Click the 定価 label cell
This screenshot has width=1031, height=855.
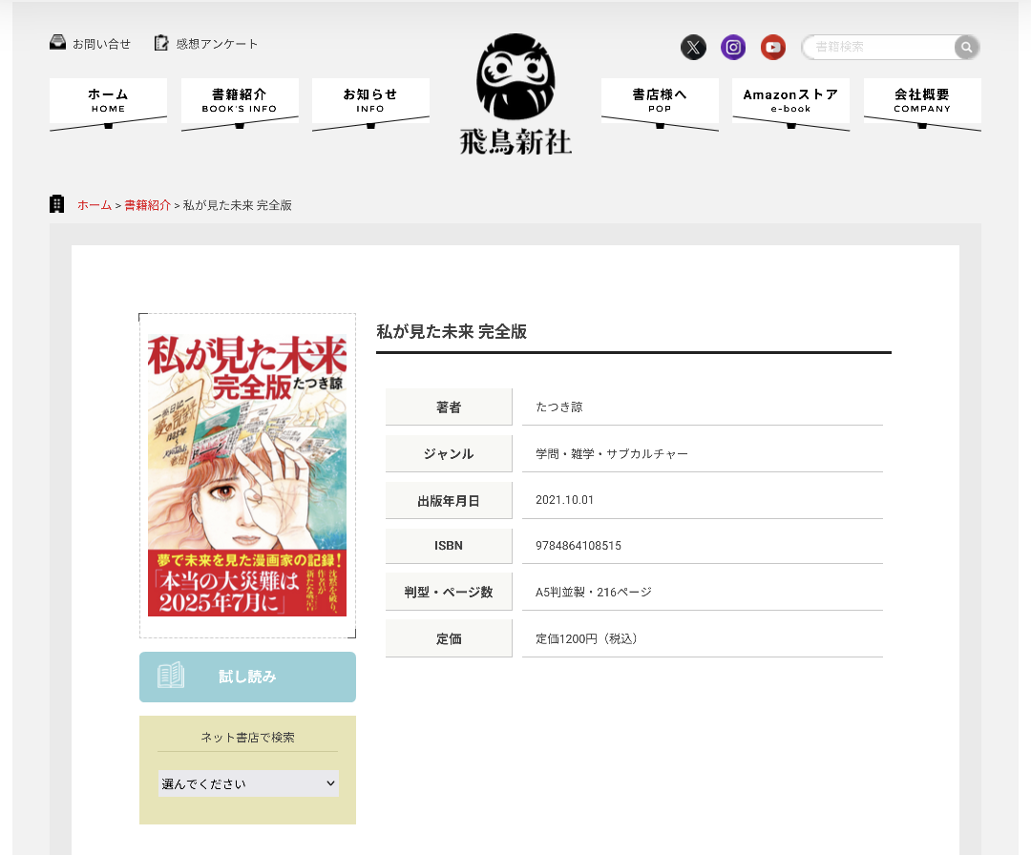pyautogui.click(x=449, y=638)
